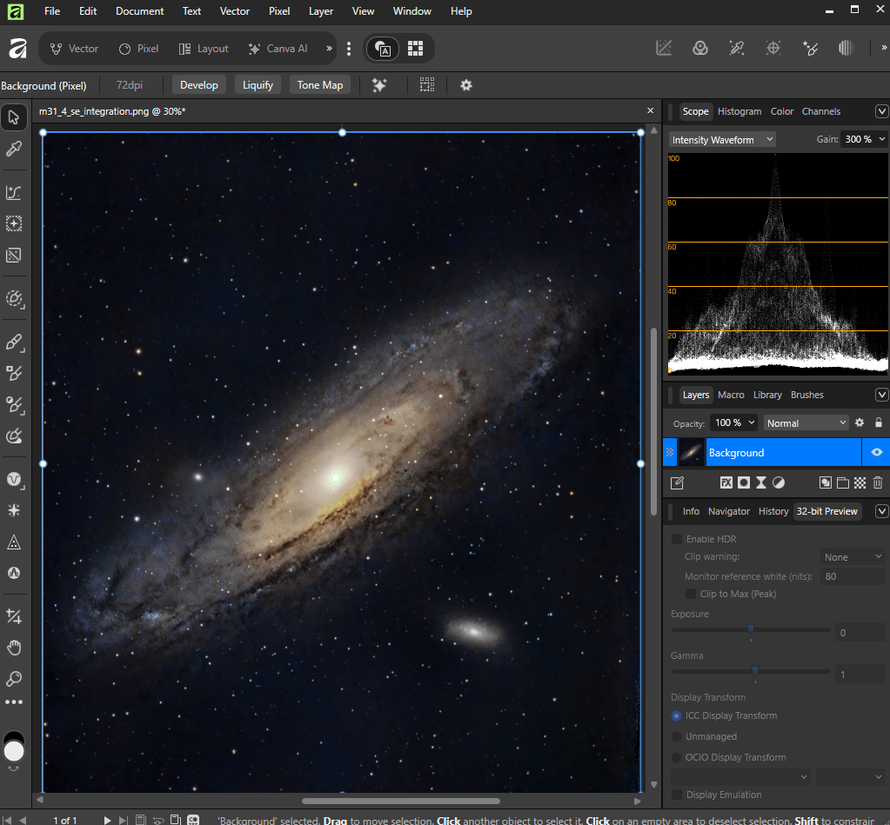
Task: Open layer cog settings in Layers panel
Action: pos(860,422)
